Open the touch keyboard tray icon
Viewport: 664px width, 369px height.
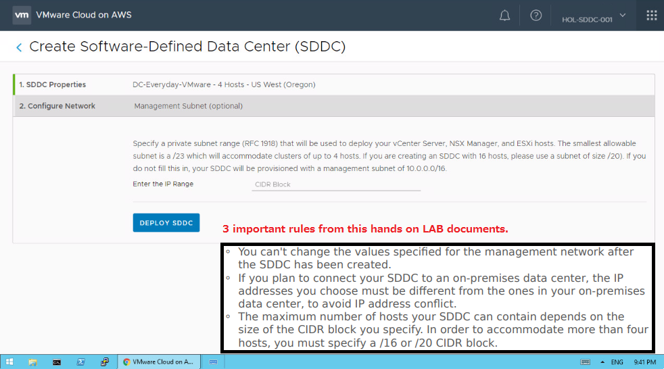tap(586, 362)
